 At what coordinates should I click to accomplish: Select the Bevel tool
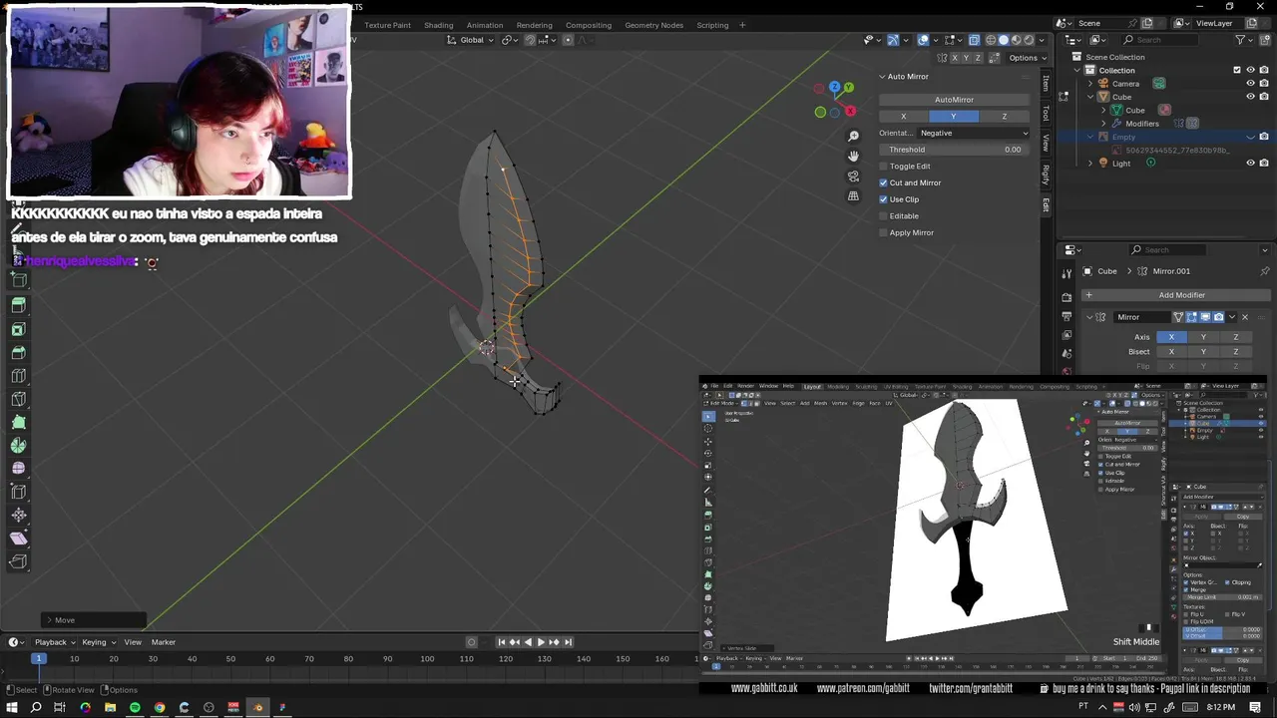pos(18,352)
